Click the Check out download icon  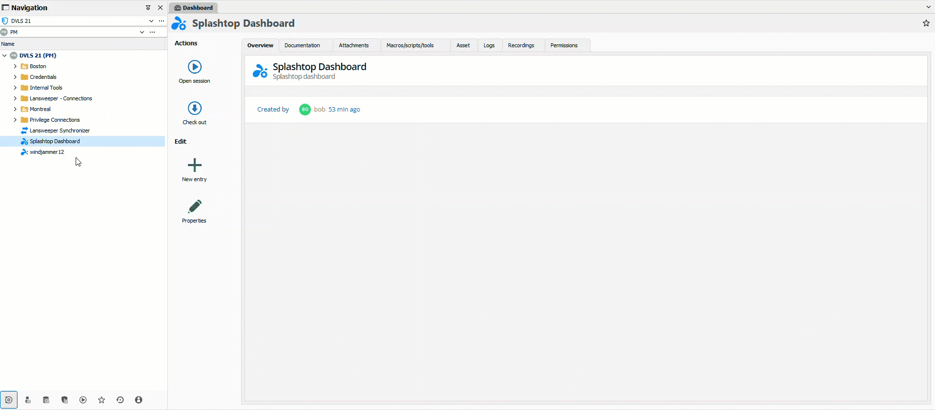click(194, 108)
